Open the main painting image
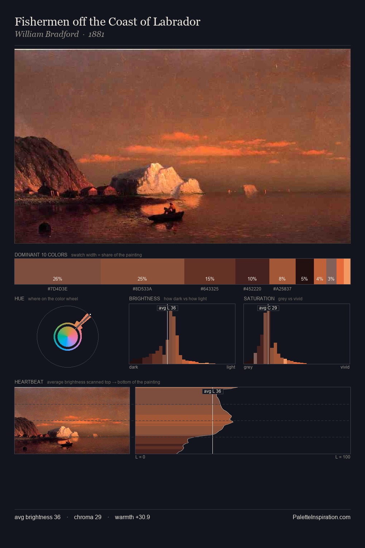Image resolution: width=365 pixels, height=548 pixels. [x=182, y=146]
